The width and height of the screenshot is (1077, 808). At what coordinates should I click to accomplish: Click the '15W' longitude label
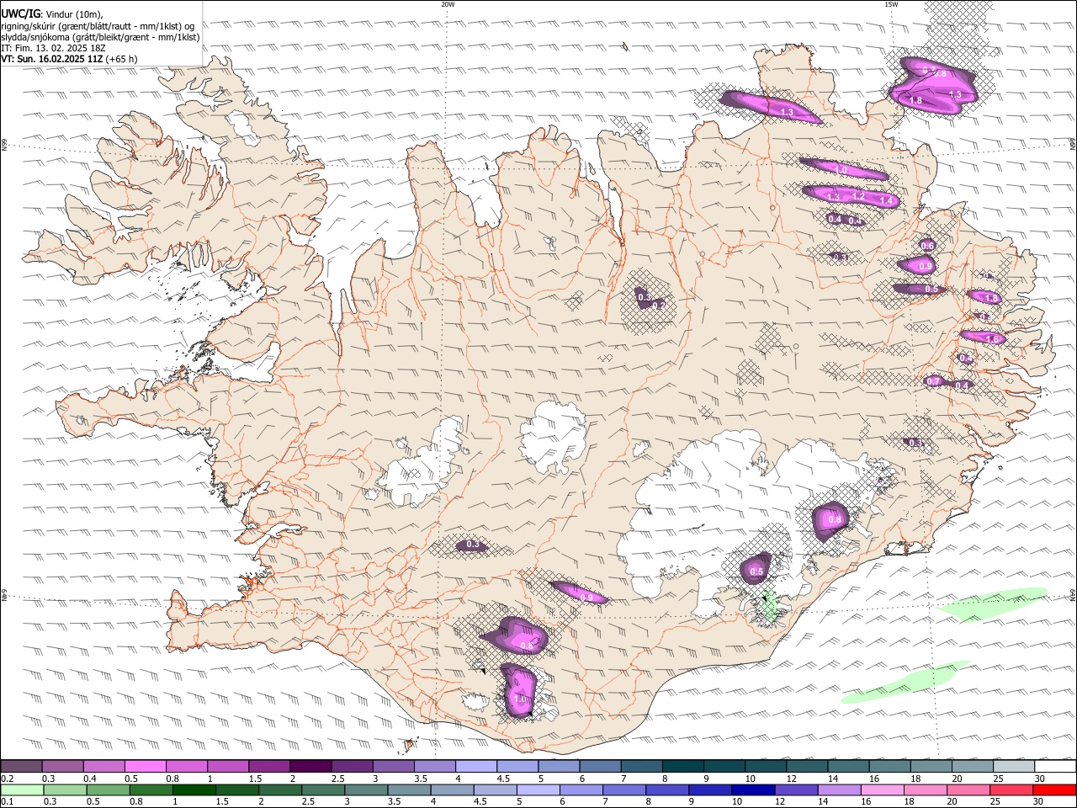pos(891,4)
